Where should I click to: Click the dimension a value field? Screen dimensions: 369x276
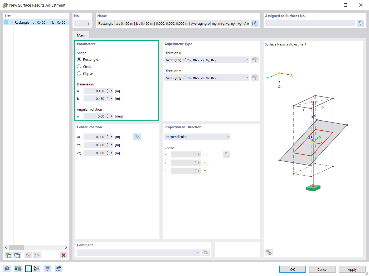point(95,91)
